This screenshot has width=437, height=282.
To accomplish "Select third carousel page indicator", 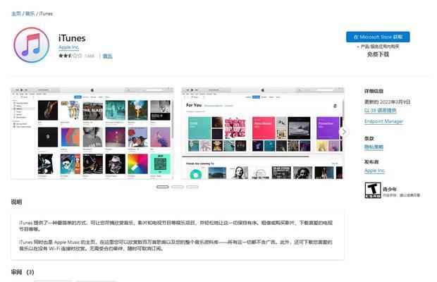I will (192, 187).
